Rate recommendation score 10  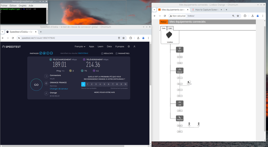point(125,84)
